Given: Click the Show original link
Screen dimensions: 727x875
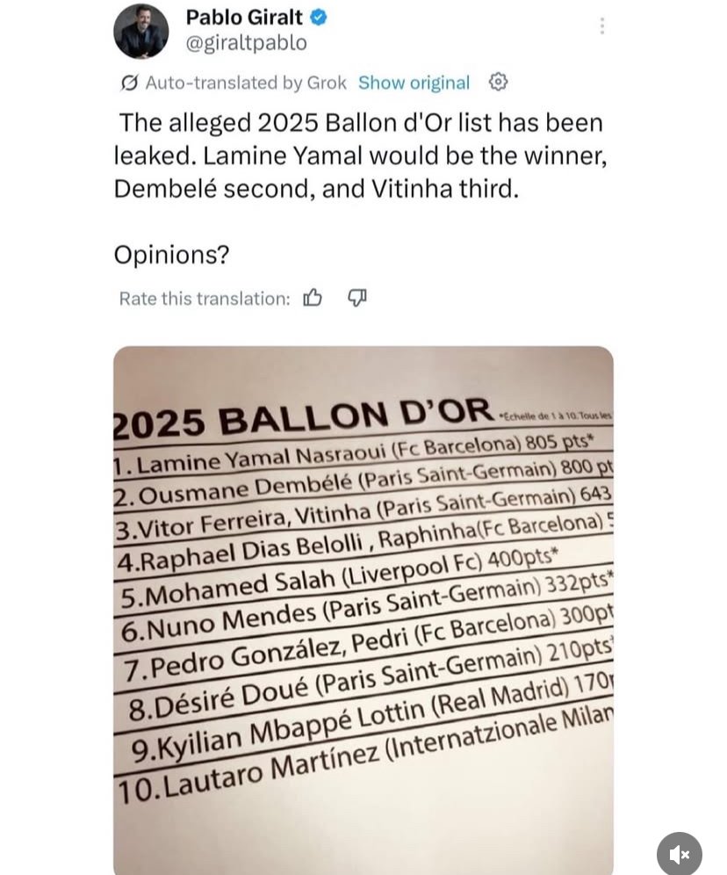Looking at the screenshot, I should [x=414, y=83].
